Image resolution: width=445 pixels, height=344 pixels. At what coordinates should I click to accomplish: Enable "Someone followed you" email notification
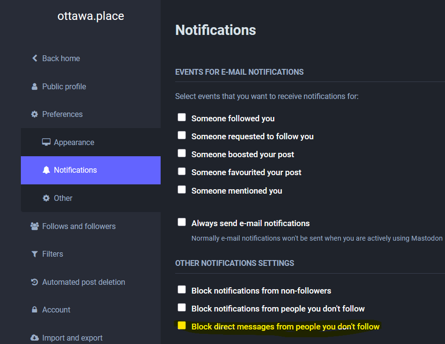[182, 117]
